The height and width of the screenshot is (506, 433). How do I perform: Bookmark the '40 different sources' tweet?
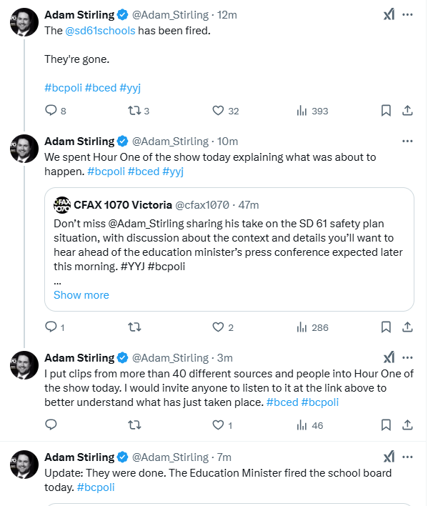point(386,425)
